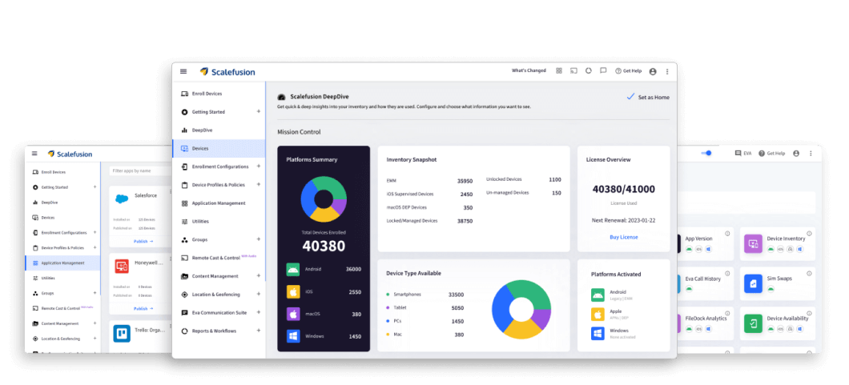
Task: Click the 40380/41000 license count
Action: tap(624, 189)
